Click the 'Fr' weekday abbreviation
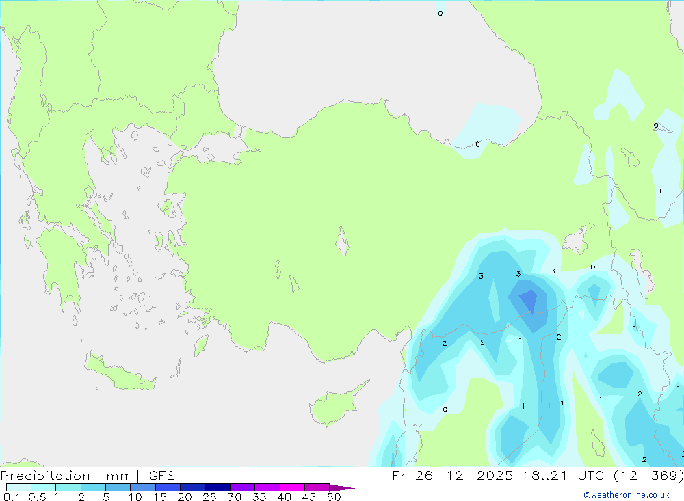The height and width of the screenshot is (501, 684). pos(399,475)
